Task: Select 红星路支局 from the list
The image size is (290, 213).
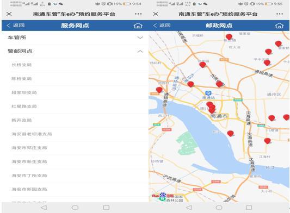Action: [x=24, y=106]
